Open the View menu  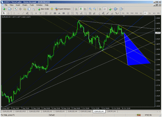[x=11, y=5]
